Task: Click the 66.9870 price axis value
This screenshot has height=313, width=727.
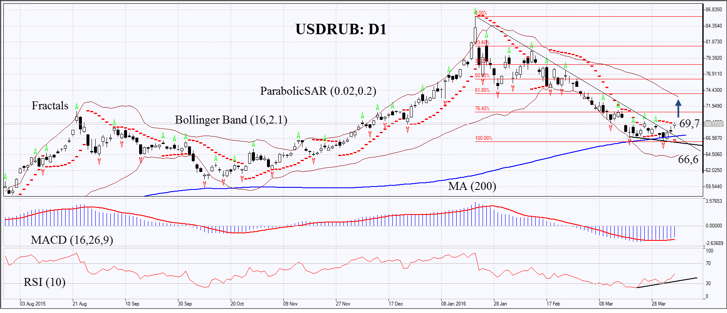Action: coord(714,138)
